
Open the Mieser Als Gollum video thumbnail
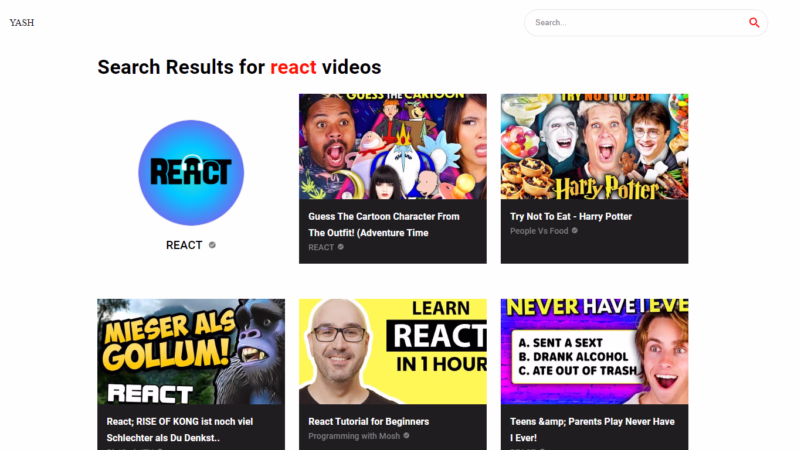tap(191, 352)
